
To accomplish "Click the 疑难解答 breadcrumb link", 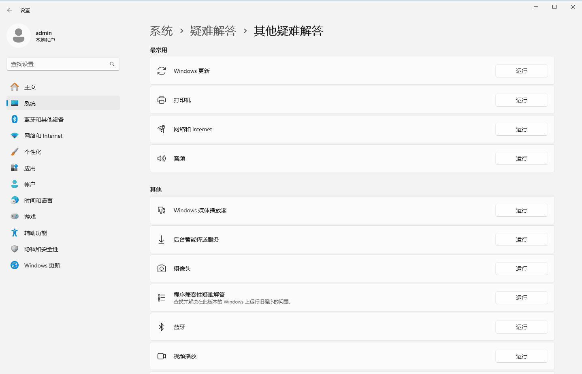I will [213, 31].
